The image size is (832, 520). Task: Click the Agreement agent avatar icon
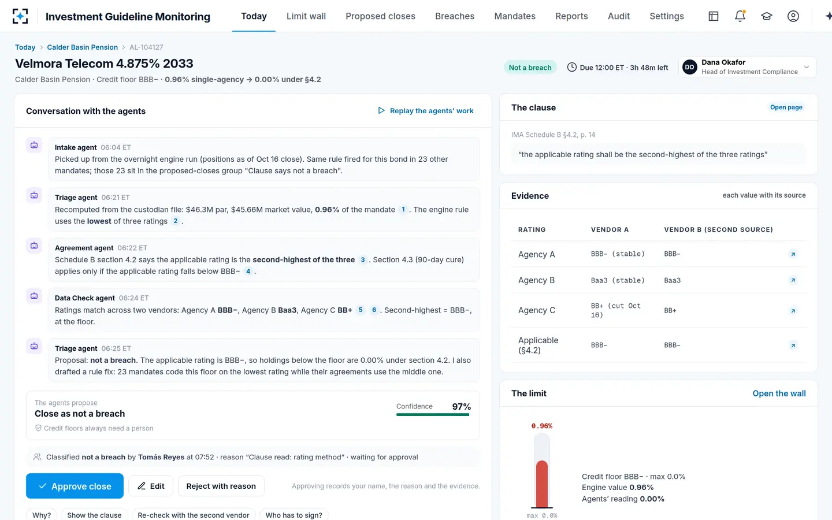pos(34,246)
